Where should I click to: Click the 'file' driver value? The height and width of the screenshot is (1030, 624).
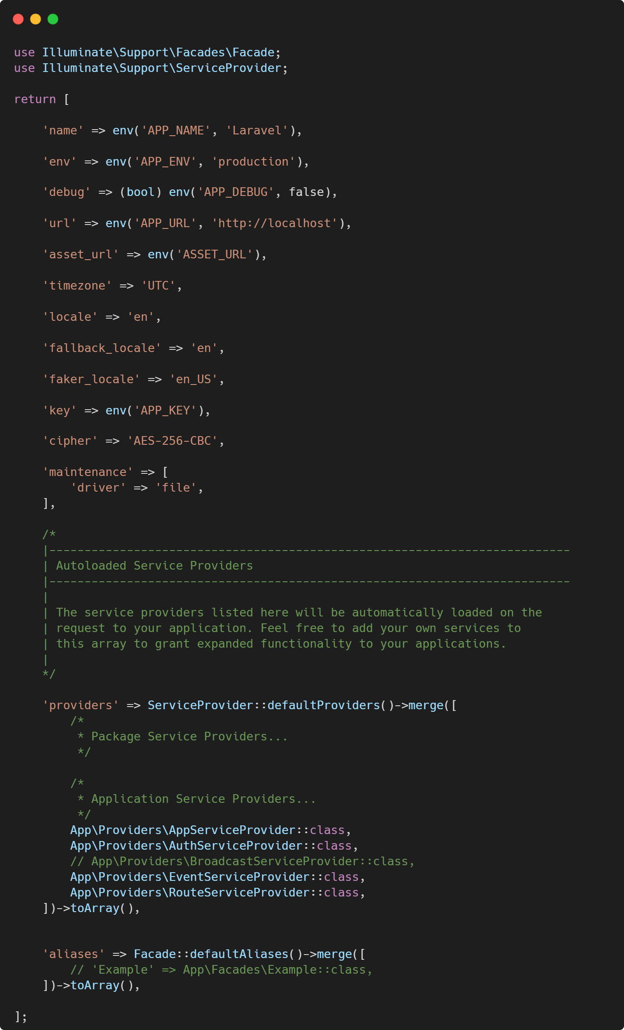tap(175, 488)
